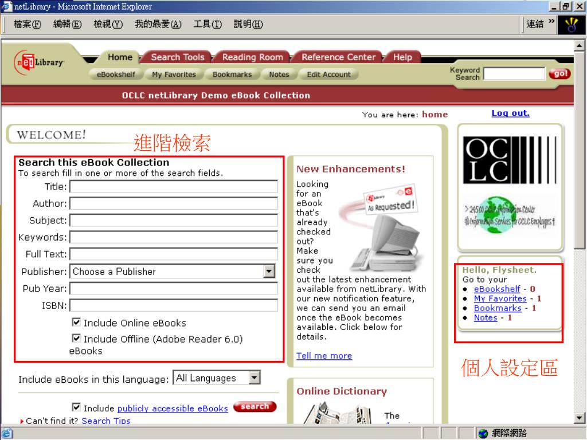Viewport: 587px width, 440px height.
Task: Open the netLibrary Help tab
Action: (402, 57)
